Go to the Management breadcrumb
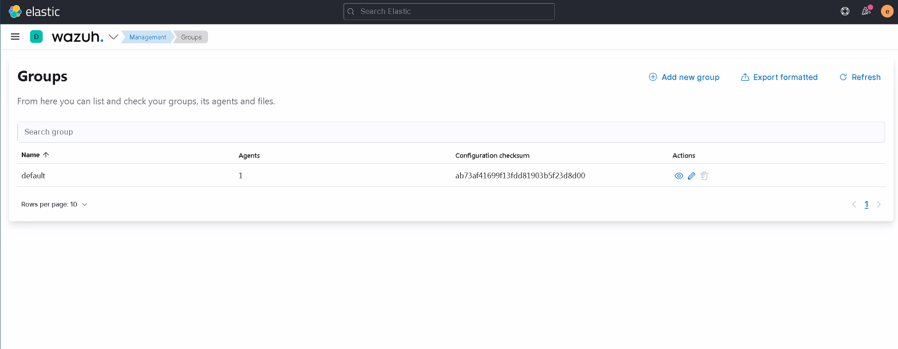 (147, 37)
